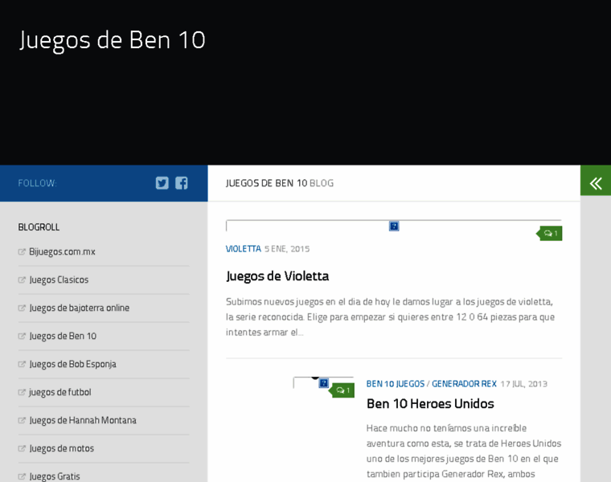Screen dimensions: 611x482
Task: Open the BEN 10 JUEGOS category link
Action: (395, 384)
